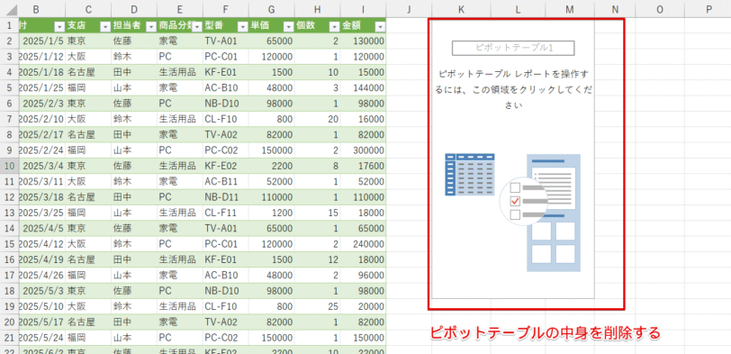
Task: Select row 20 header
Action: (x=9, y=322)
